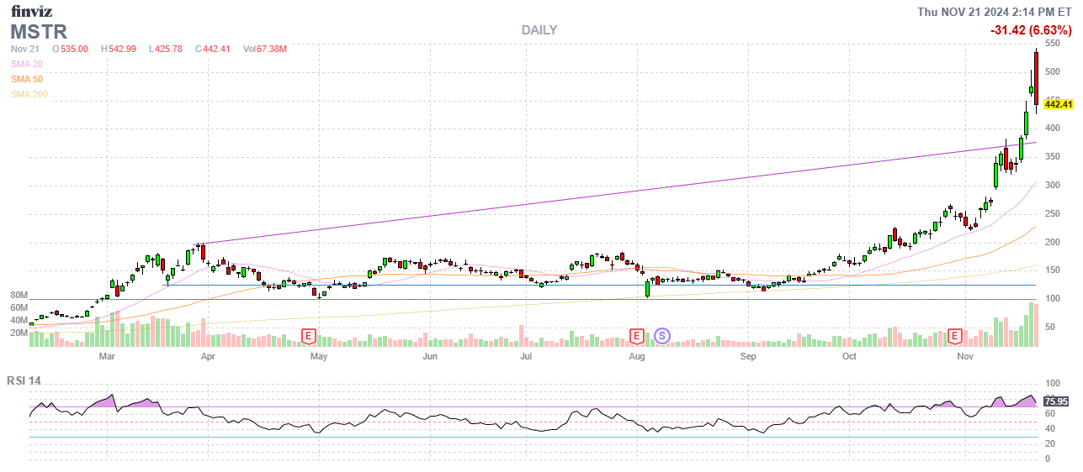Toggle the SMA 50 legend label
The width and height of the screenshot is (1083, 472).
coord(27,79)
